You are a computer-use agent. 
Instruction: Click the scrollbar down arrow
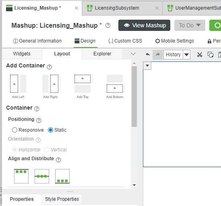pos(134,185)
